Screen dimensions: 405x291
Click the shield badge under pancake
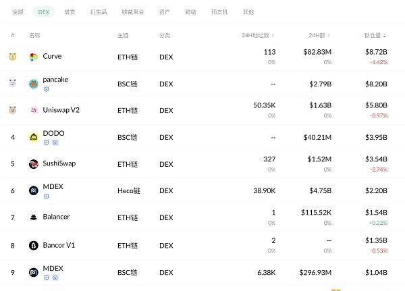[46, 89]
